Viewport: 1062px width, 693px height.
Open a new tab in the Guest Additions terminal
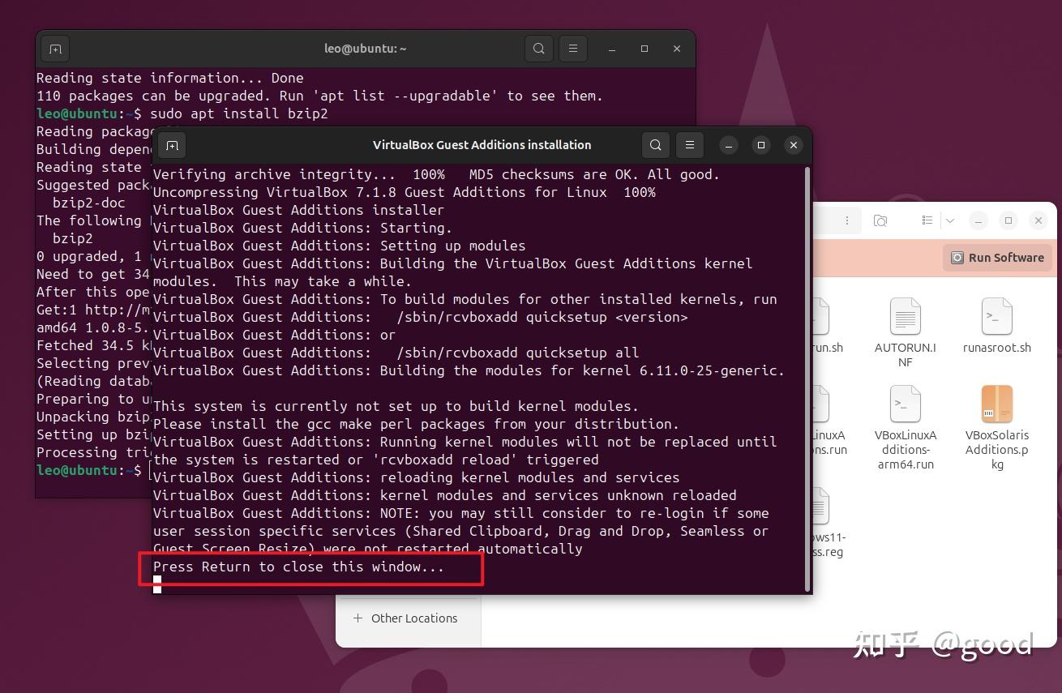click(x=172, y=145)
